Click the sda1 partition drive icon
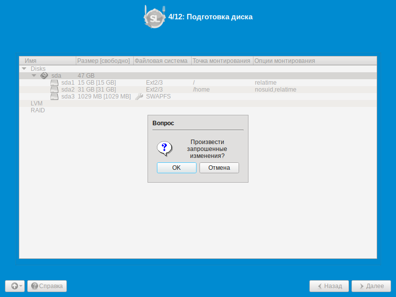 click(54, 83)
